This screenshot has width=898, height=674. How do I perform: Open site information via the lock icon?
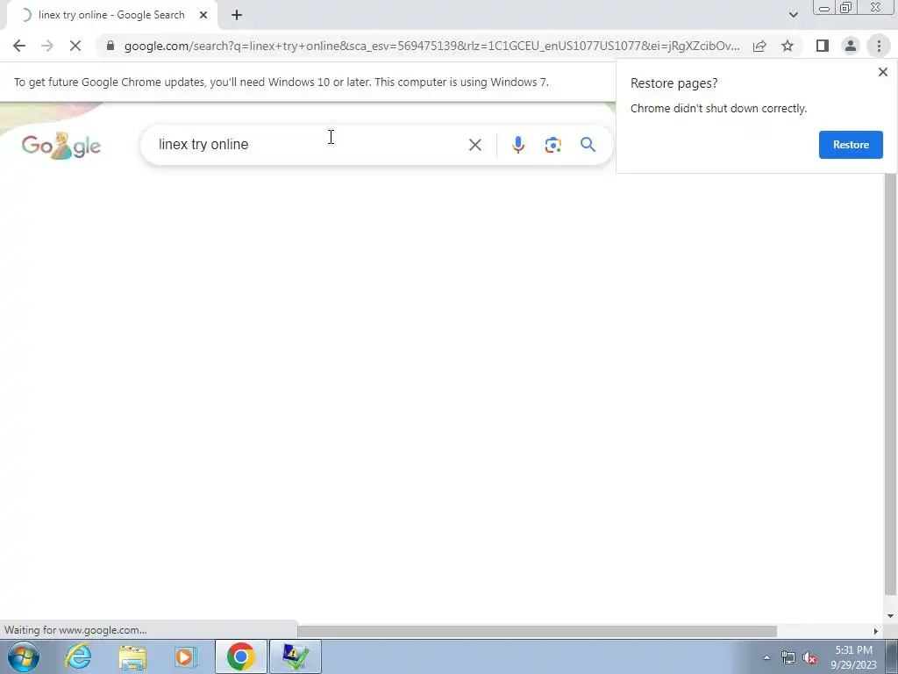[x=110, y=46]
